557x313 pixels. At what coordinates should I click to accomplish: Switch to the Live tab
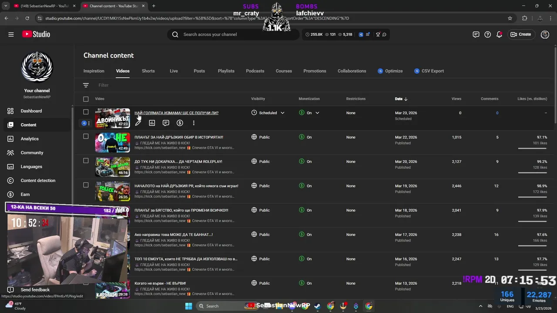(x=174, y=71)
